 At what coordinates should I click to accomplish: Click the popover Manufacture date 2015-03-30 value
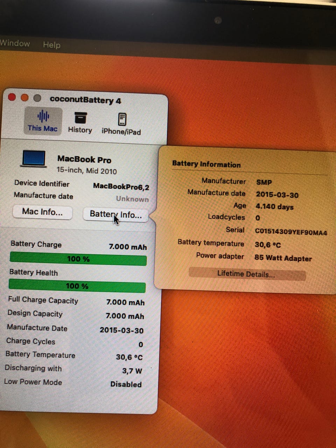[x=277, y=195]
